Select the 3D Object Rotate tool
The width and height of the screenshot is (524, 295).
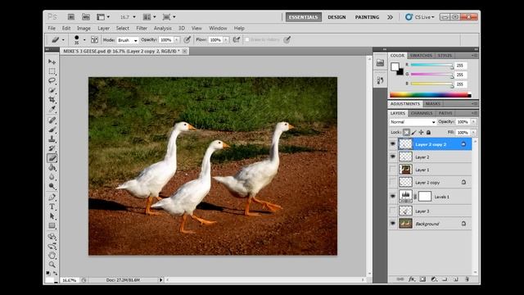pyautogui.click(x=52, y=237)
